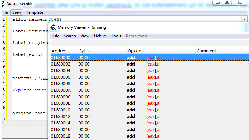Click line number 7 in editor gutter
Viewport: 249px width, 140px height.
3,54
